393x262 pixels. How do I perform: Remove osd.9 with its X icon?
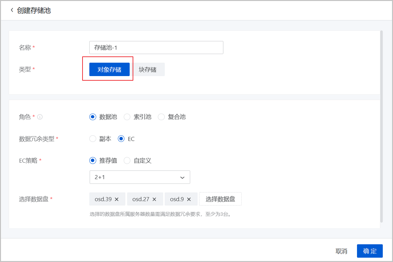point(190,199)
